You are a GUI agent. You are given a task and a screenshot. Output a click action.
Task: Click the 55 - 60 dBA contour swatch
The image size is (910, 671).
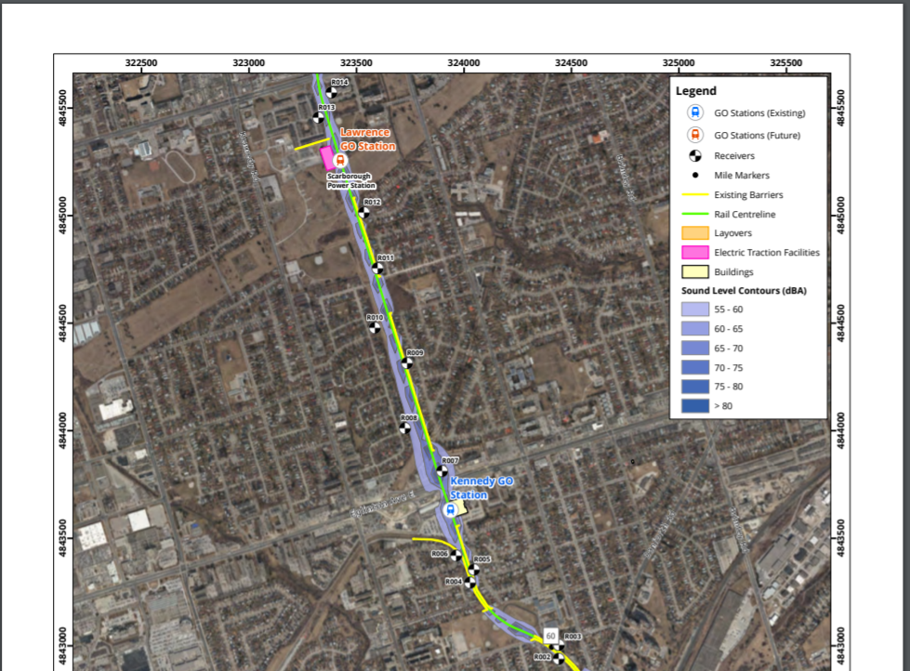(694, 309)
